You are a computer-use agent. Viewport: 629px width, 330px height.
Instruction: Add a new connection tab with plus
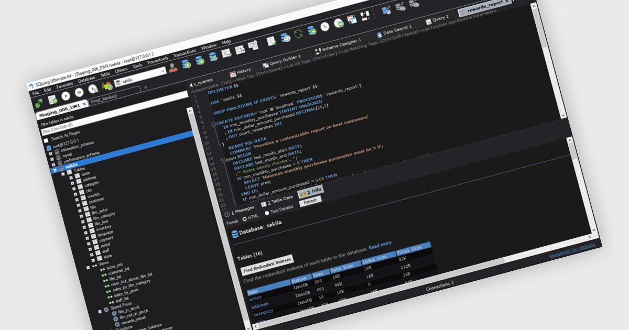pos(146,87)
